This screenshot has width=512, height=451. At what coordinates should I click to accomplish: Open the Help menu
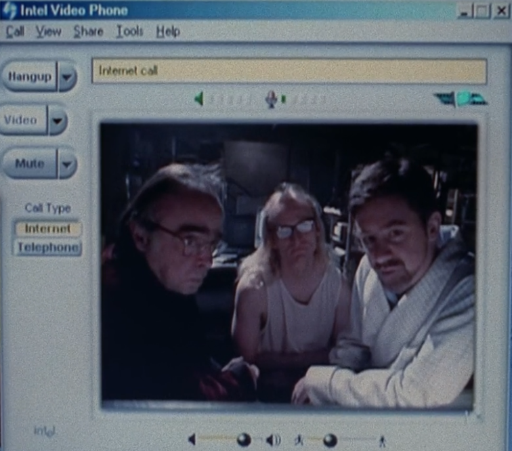(168, 32)
